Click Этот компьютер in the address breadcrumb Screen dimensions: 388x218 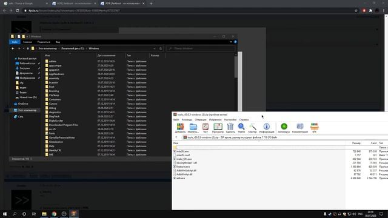pos(47,48)
